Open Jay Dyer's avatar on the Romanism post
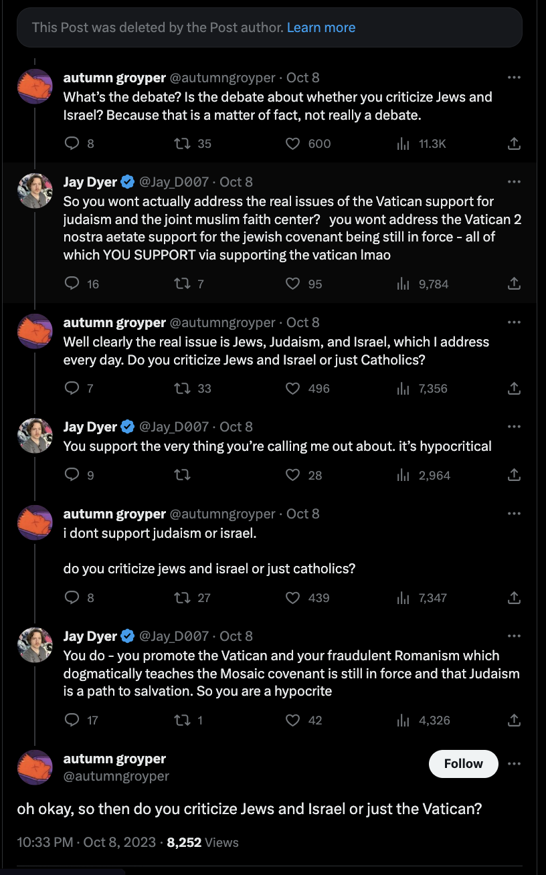 tap(35, 645)
